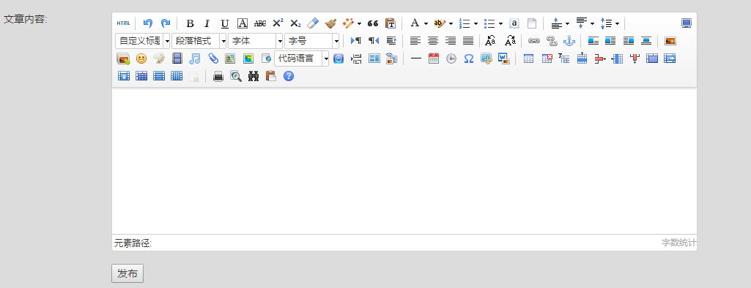Switch to HTML source mode
The width and height of the screenshot is (751, 288).
coord(123,23)
